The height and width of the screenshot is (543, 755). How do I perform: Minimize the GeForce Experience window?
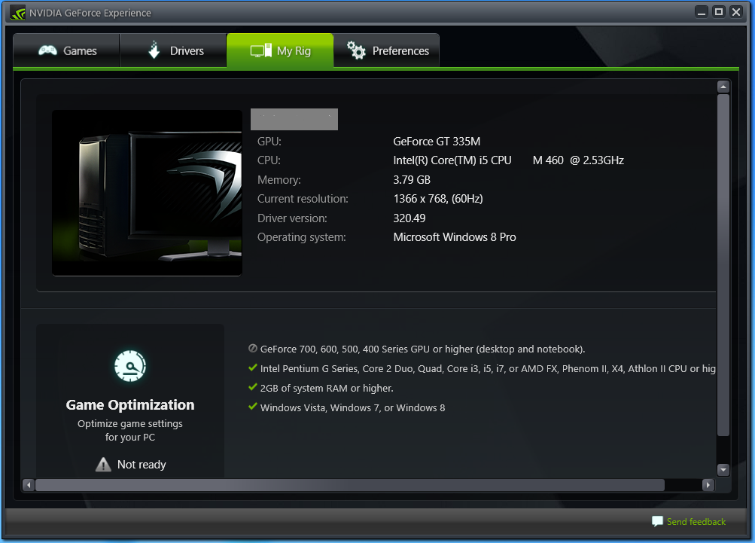[x=702, y=13]
